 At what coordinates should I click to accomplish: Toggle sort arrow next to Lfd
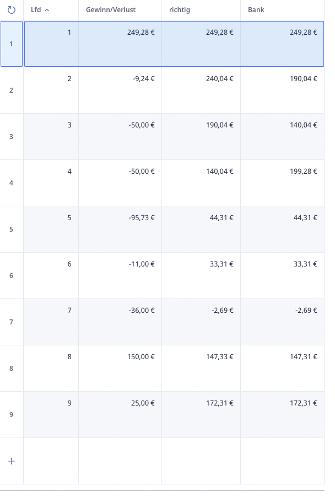(47, 10)
